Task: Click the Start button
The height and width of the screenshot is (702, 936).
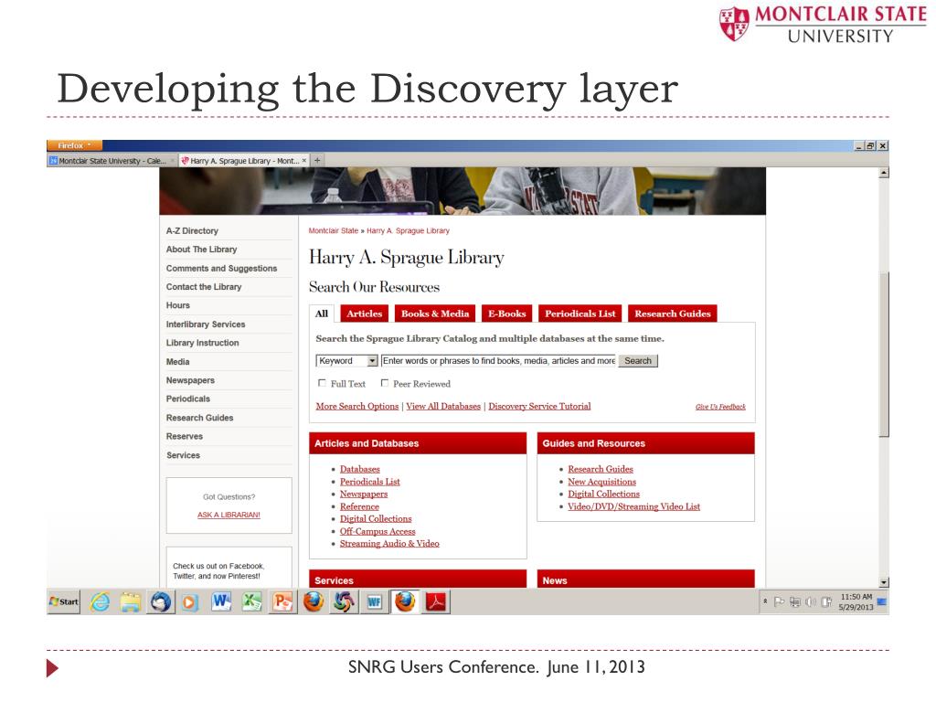Action: tap(64, 601)
